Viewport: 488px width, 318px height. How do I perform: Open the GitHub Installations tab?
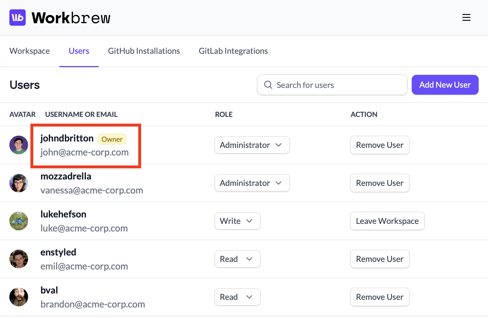point(144,51)
